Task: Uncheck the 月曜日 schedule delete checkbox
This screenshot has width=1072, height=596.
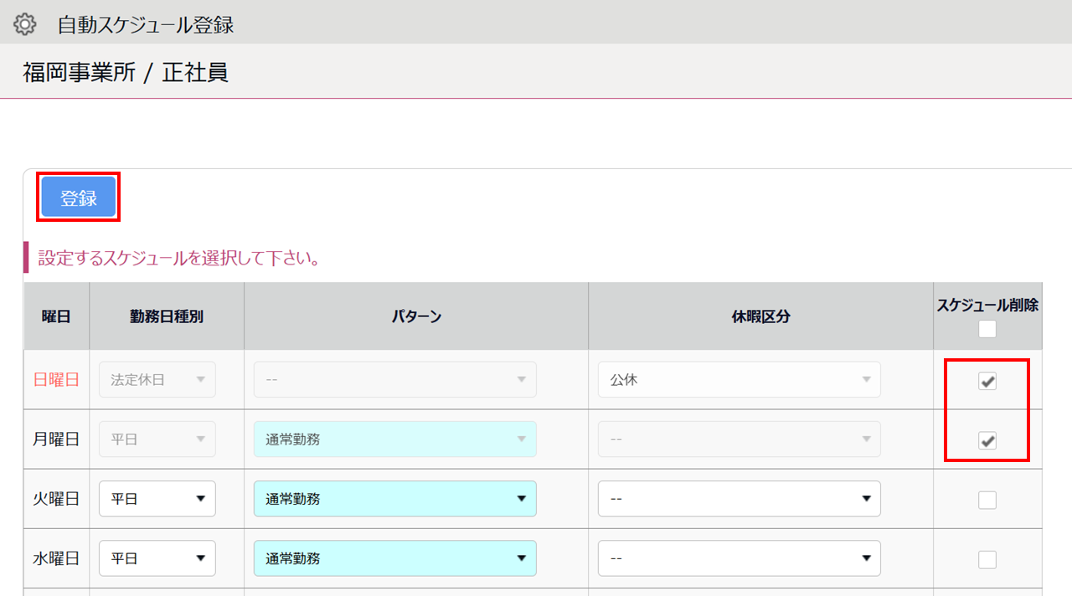Action: (x=987, y=440)
